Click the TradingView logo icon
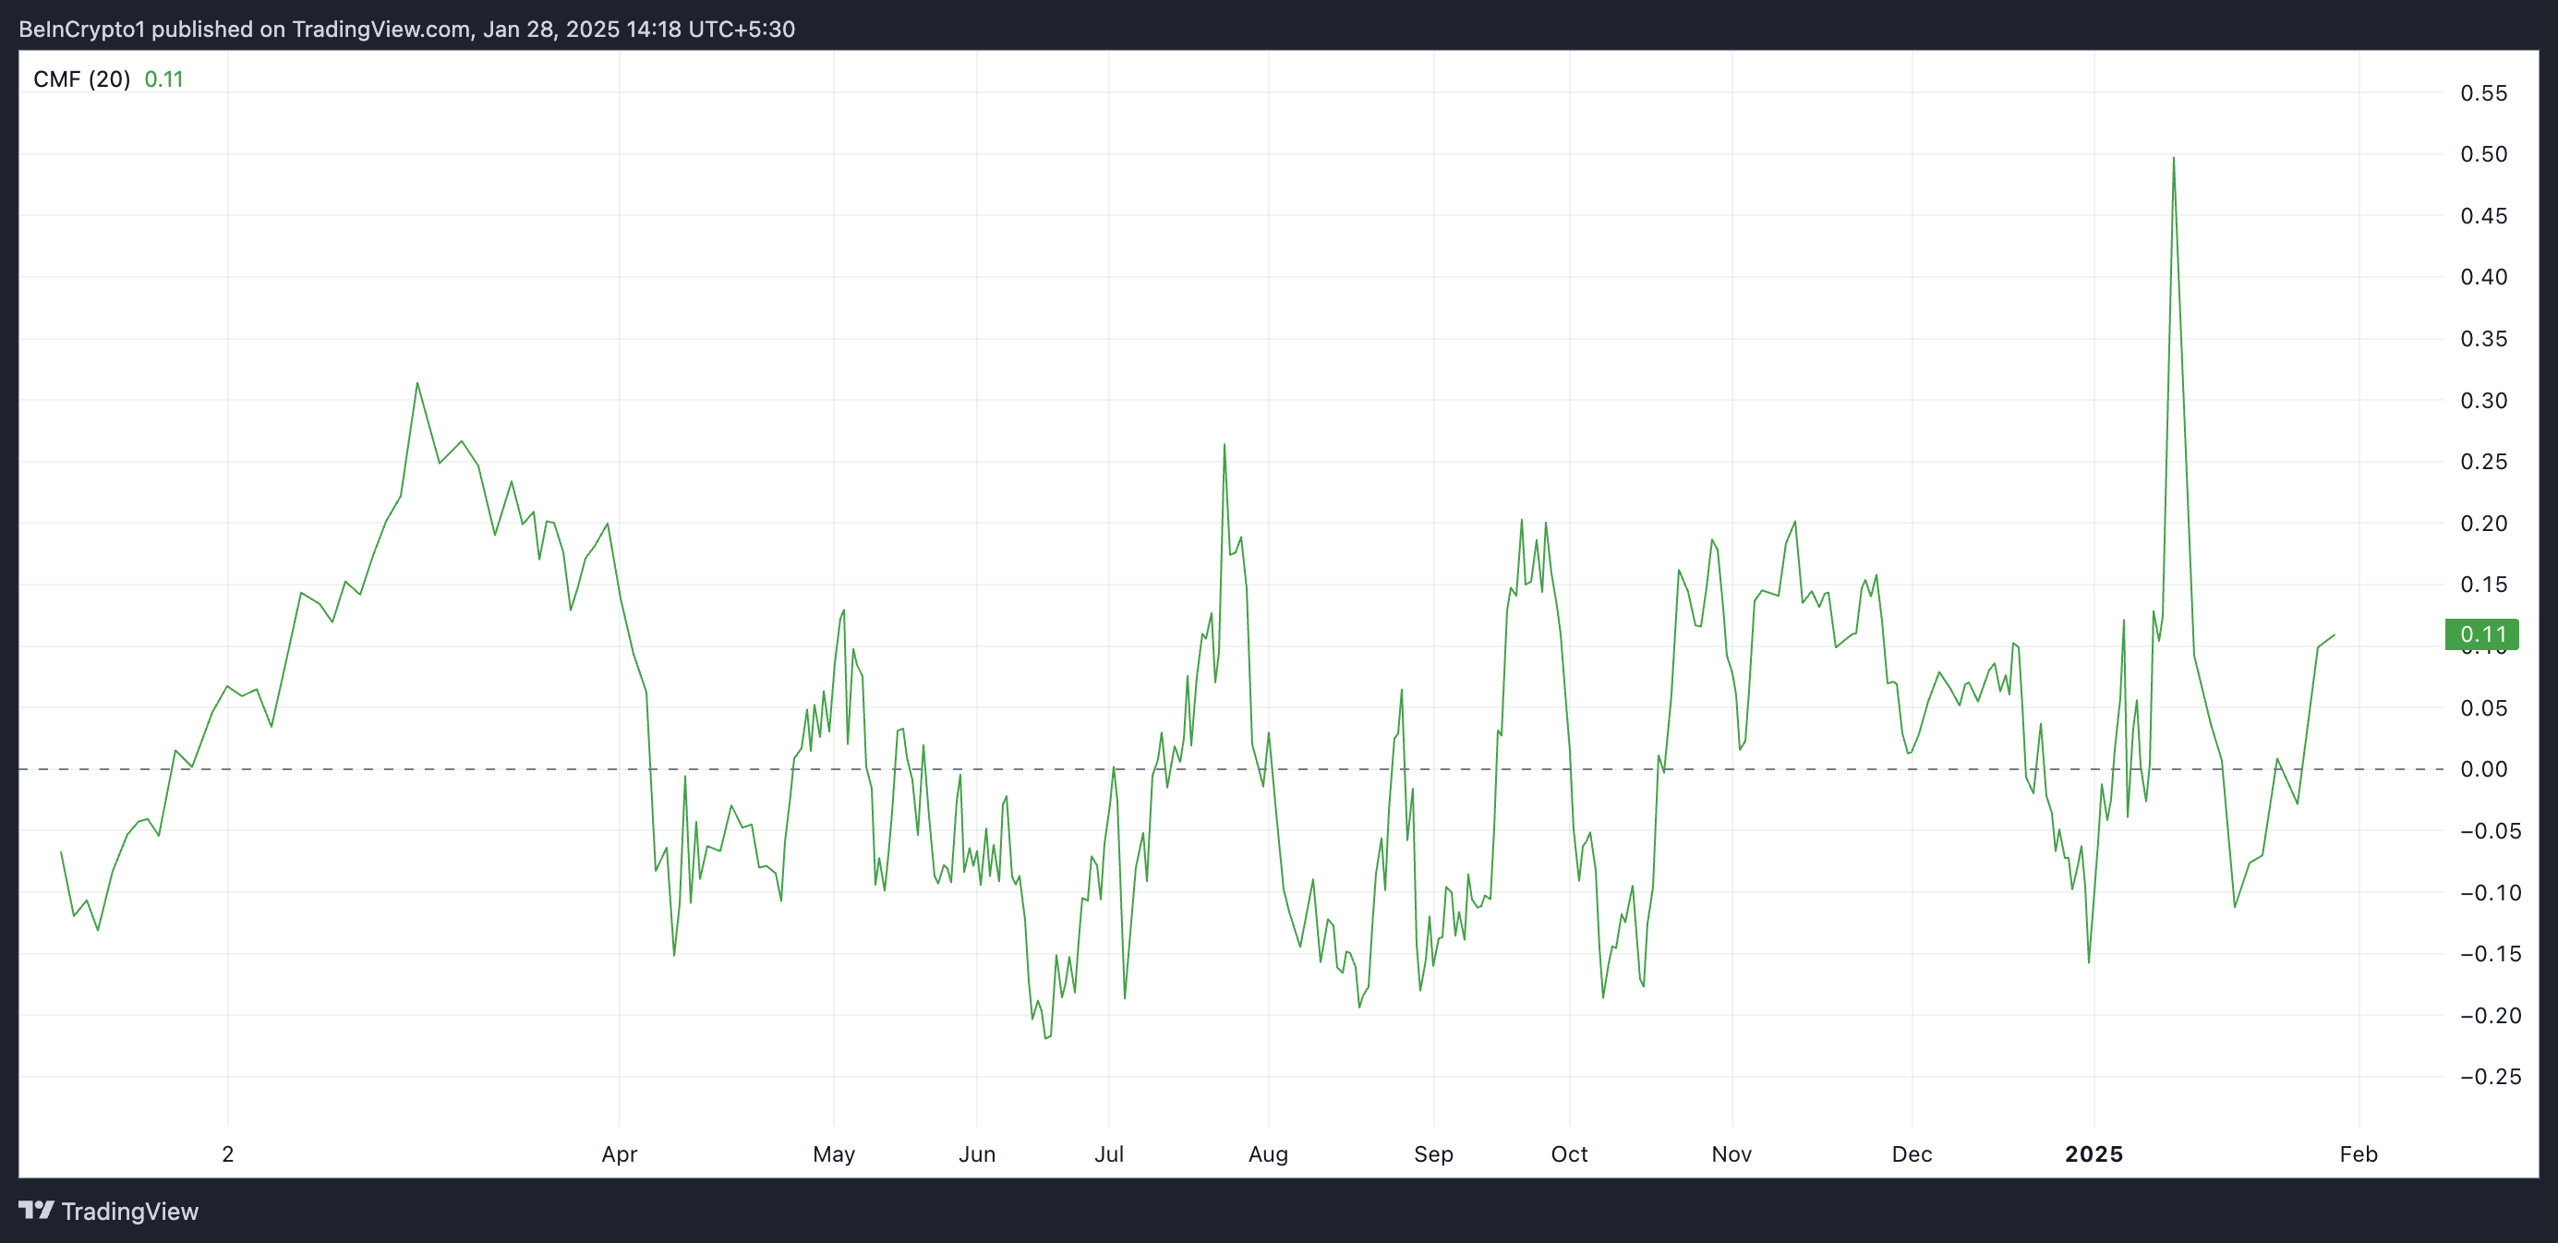Viewport: 2558px width, 1243px height. tap(36, 1211)
